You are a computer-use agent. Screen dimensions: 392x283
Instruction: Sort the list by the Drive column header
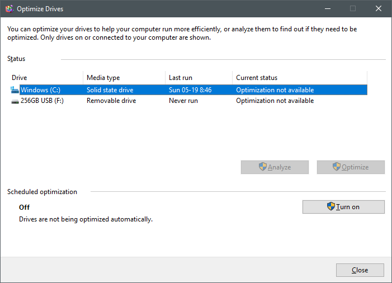(45, 78)
